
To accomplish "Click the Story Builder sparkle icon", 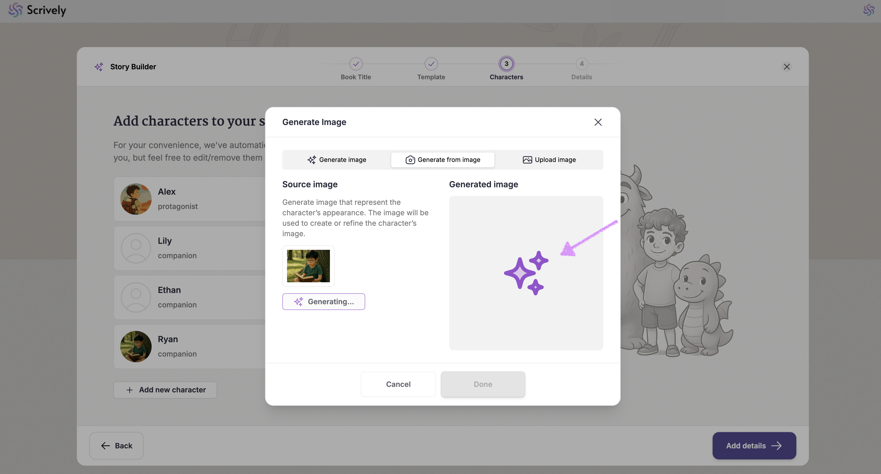I will pos(99,67).
